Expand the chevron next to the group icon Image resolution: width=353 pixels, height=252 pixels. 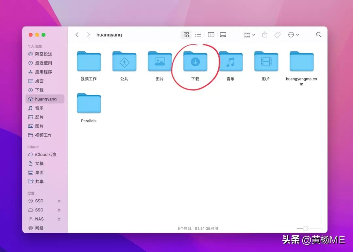[254, 35]
